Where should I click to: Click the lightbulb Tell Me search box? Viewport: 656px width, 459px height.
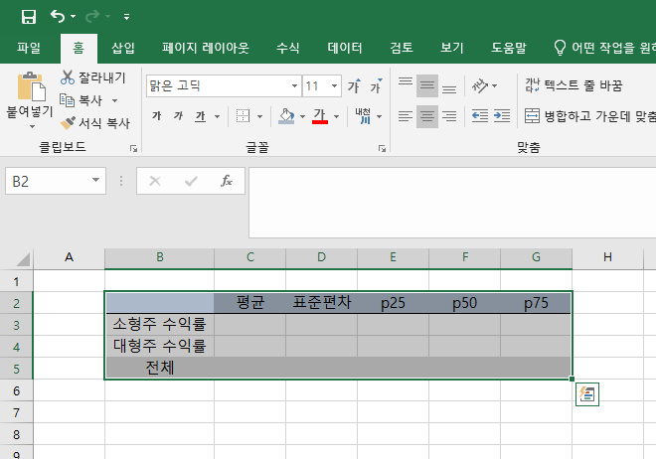pyautogui.click(x=604, y=48)
